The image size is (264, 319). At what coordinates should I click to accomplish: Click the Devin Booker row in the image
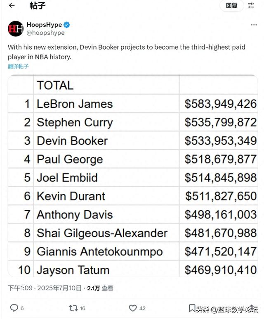point(133,140)
